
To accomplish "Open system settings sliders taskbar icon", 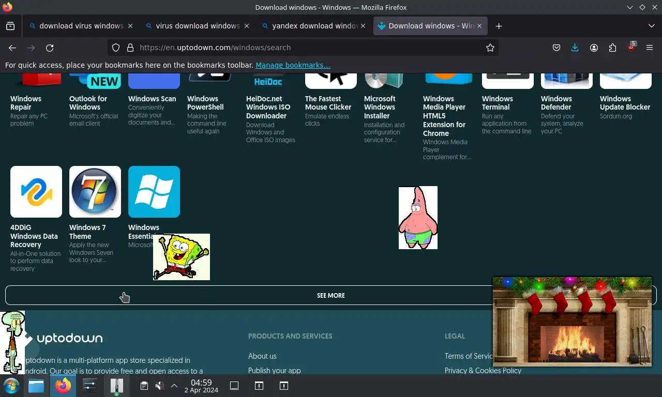I will click(x=90, y=386).
